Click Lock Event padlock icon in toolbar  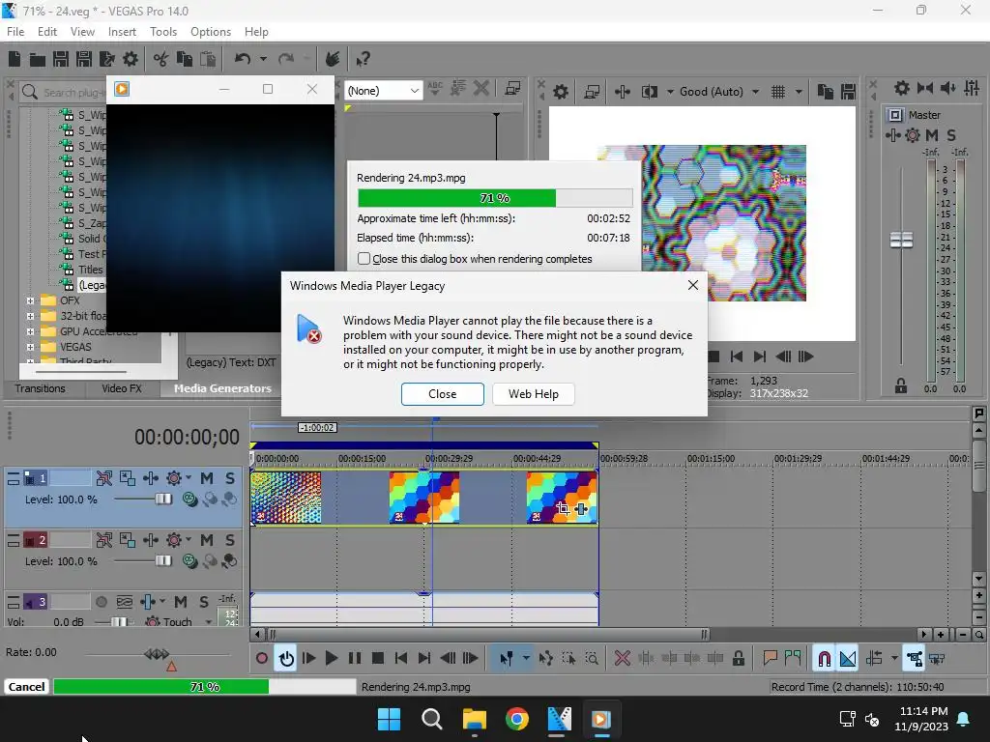pyautogui.click(x=738, y=659)
